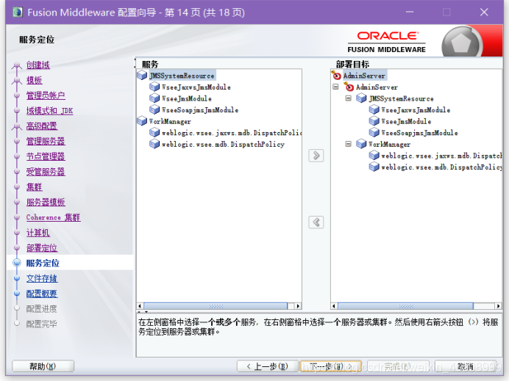
Task: Go to 配置概要 step
Action: [42, 294]
